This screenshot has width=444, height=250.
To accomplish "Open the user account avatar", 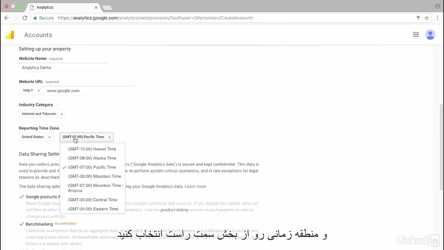I will click(430, 35).
